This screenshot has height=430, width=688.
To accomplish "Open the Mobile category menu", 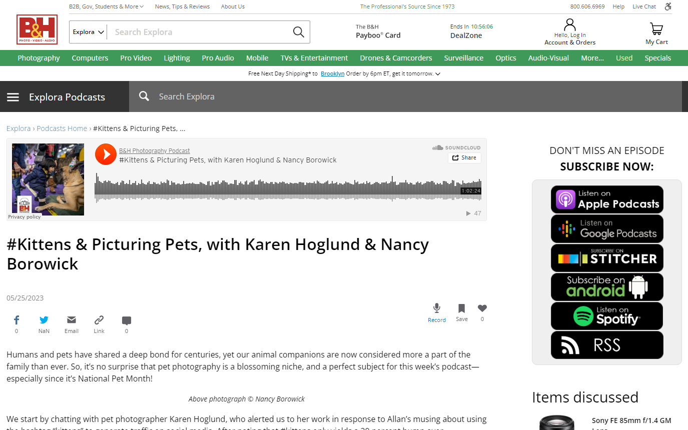I will 257,58.
